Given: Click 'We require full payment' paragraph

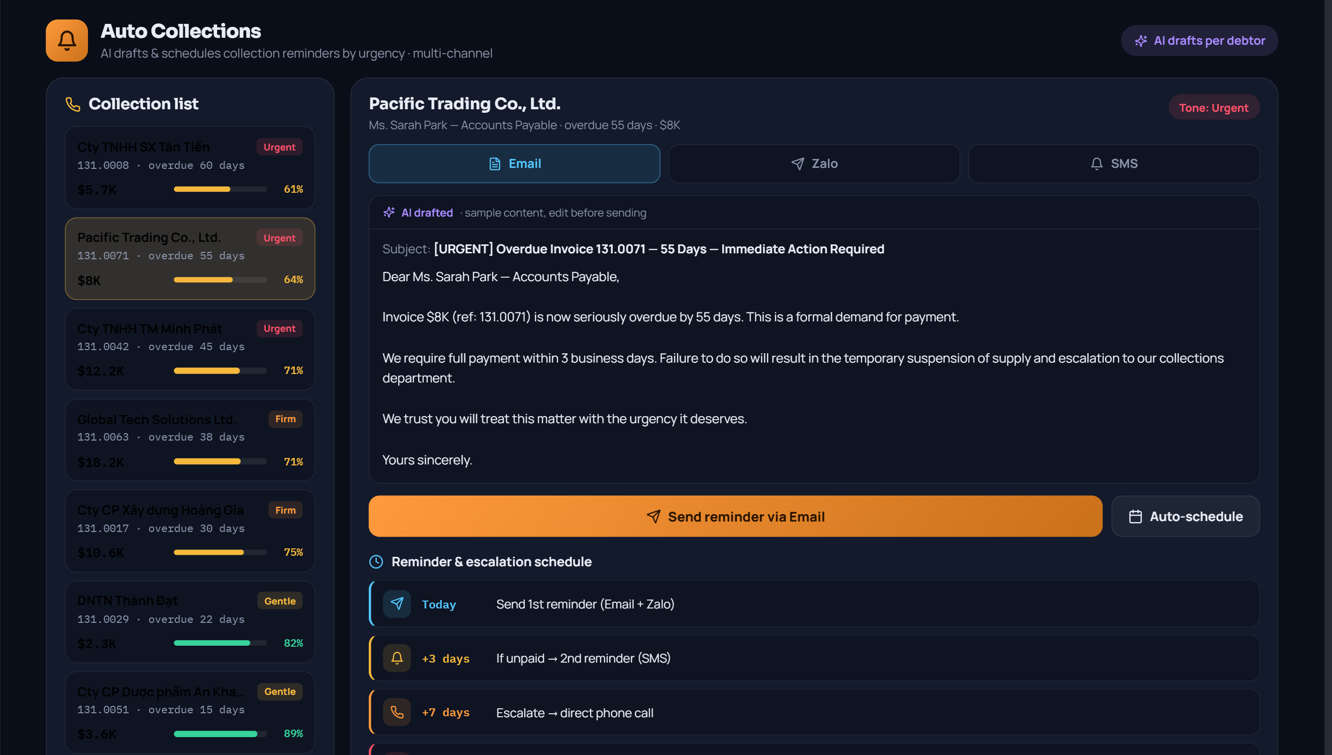Looking at the screenshot, I should 803,368.
